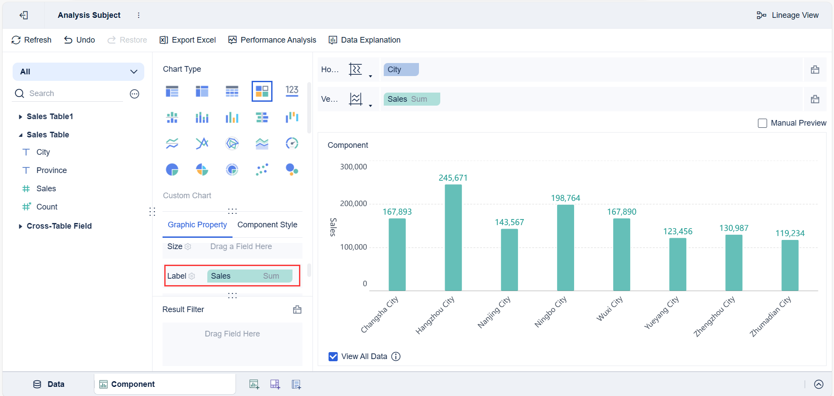Switch to the Component Style tab
834x396 pixels.
tap(267, 225)
